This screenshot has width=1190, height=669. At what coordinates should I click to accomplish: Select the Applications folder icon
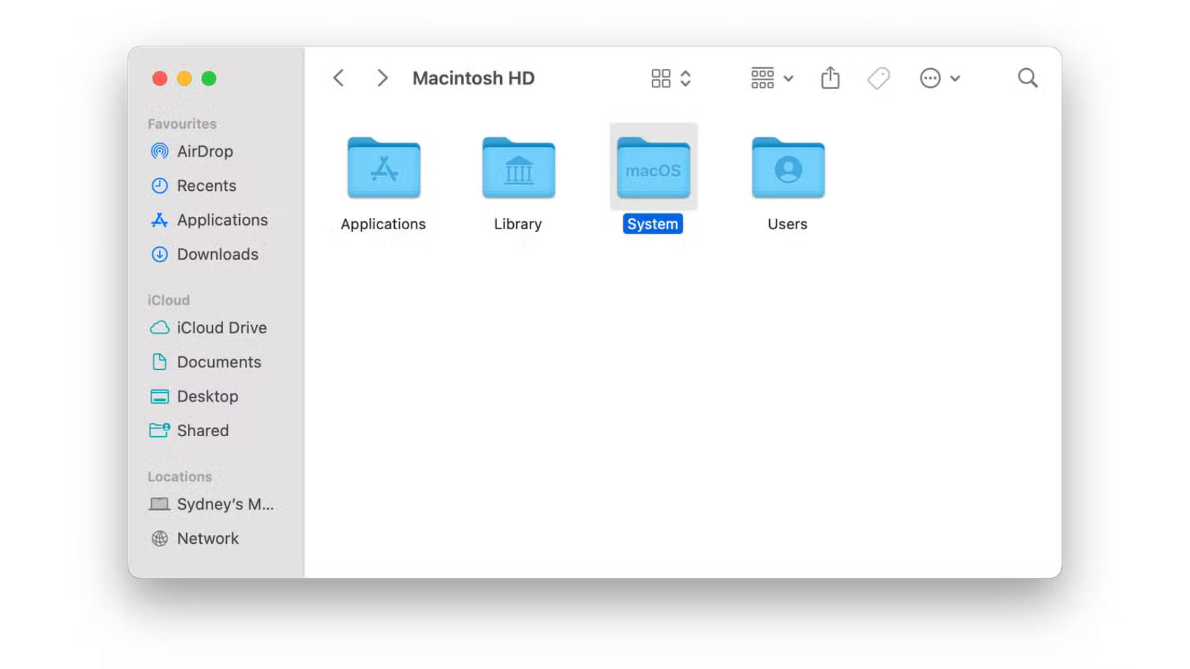[x=384, y=167]
